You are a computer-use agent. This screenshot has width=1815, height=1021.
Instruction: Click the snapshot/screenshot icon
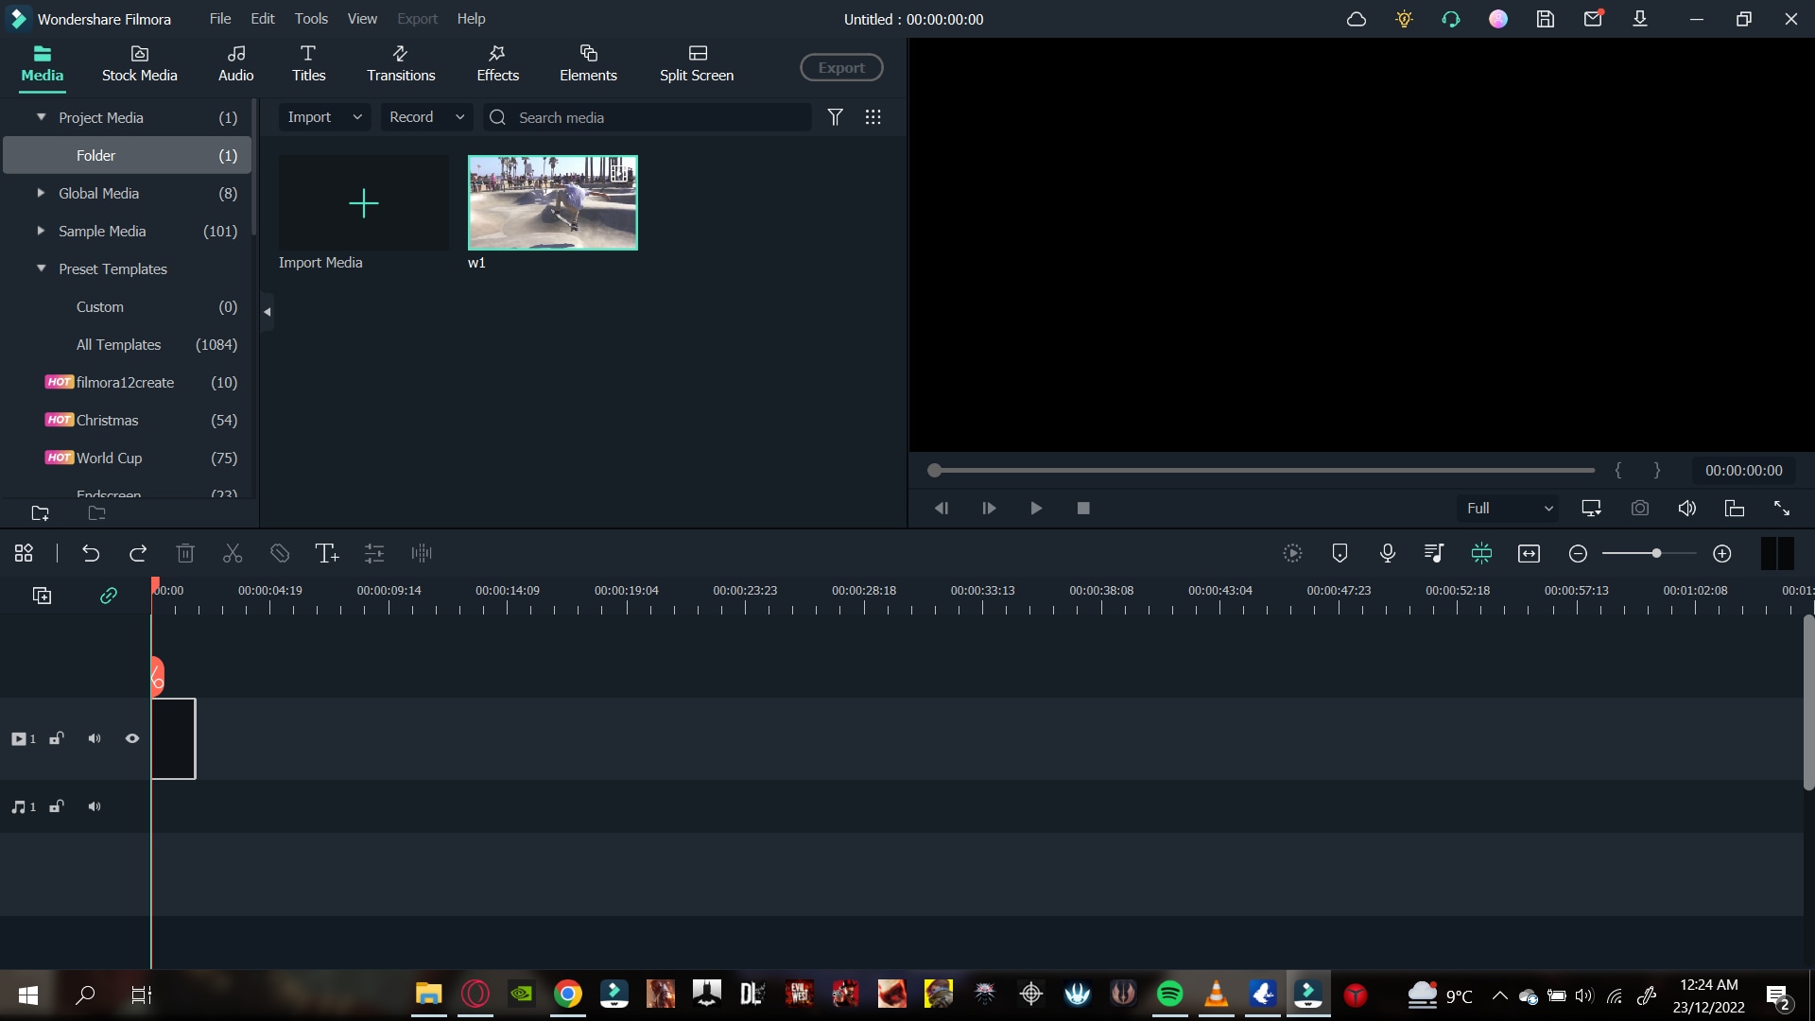click(x=1640, y=508)
